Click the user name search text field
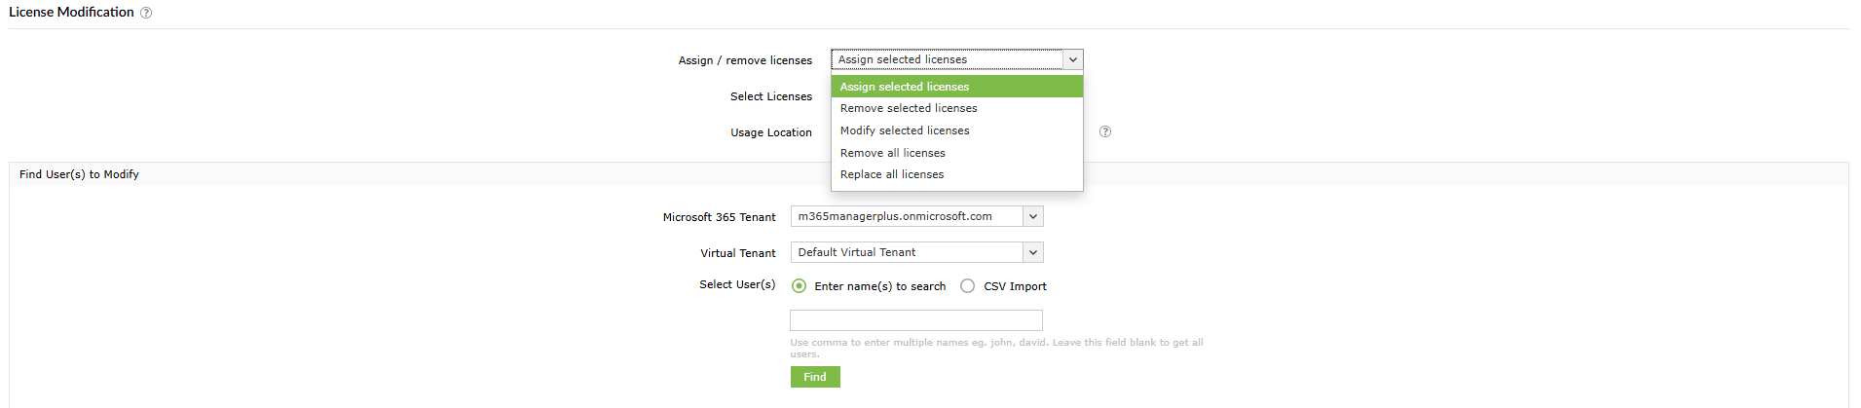This screenshot has width=1861, height=408. coord(915,320)
